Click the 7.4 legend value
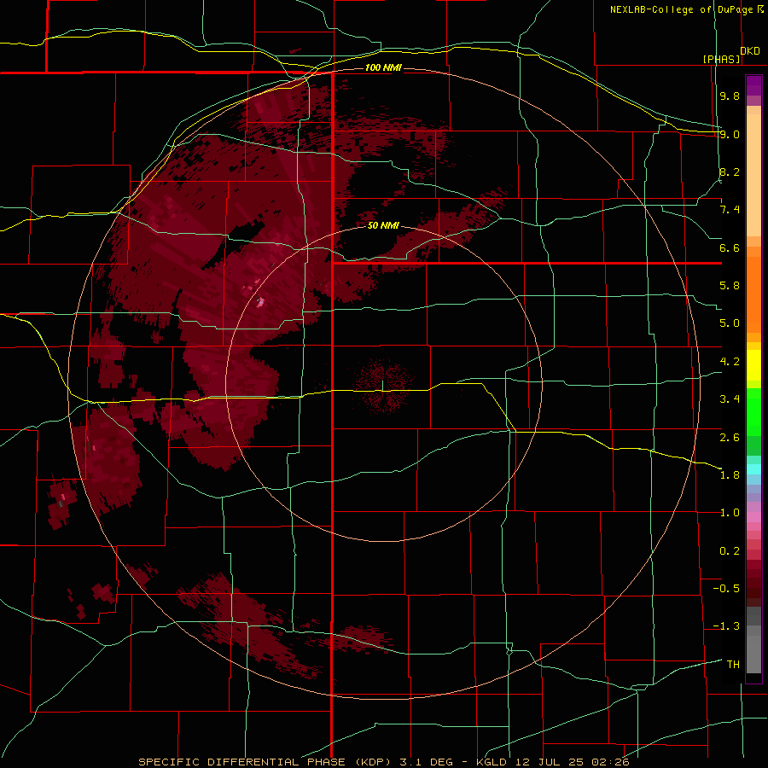 730,210
